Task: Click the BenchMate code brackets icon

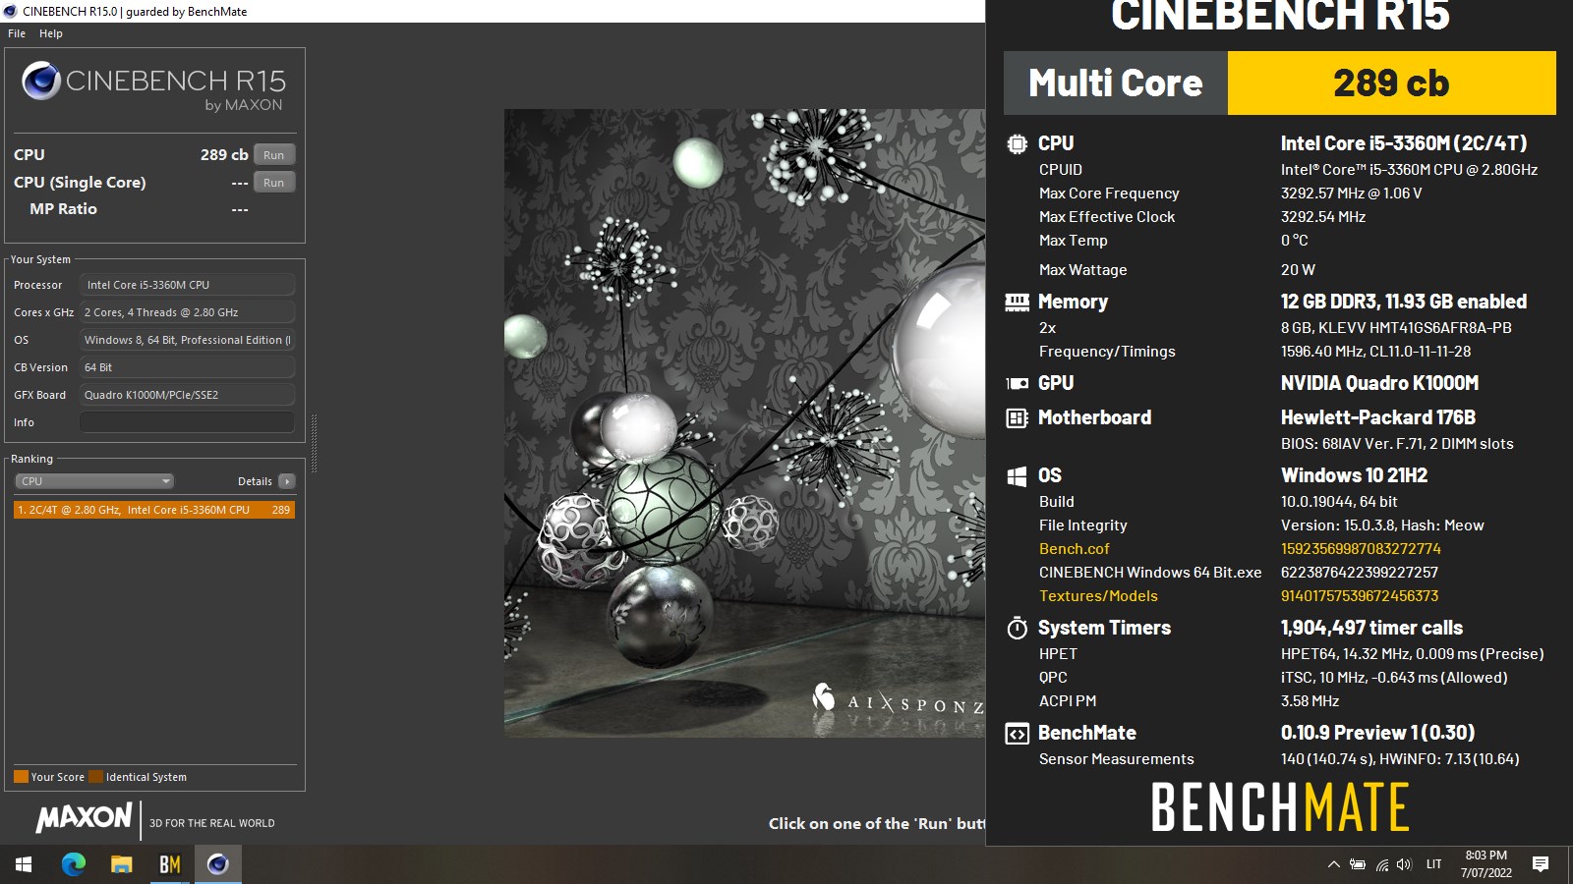Action: [1018, 734]
